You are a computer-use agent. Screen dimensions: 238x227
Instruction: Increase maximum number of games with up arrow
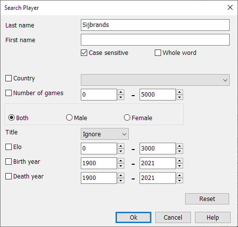coord(180,92)
